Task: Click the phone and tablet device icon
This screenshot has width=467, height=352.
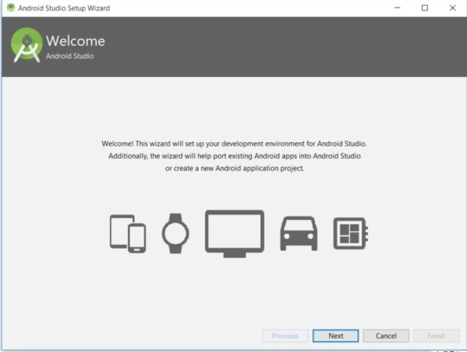Action: coord(128,234)
